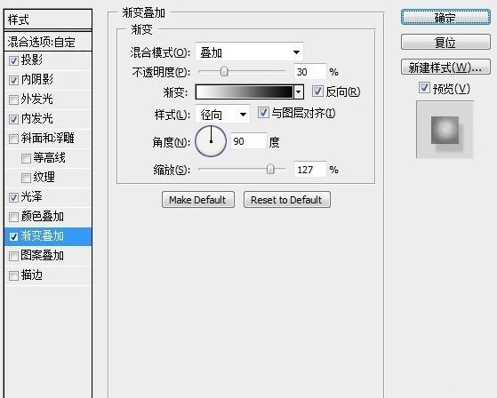Select the 样式 header in left panel
497x398 pixels.
[x=48, y=20]
